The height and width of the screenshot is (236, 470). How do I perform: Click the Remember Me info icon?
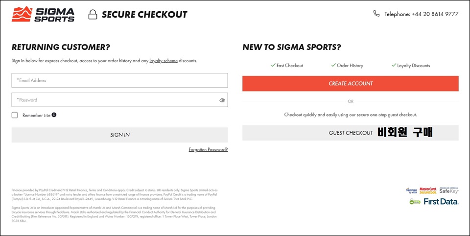coord(54,115)
